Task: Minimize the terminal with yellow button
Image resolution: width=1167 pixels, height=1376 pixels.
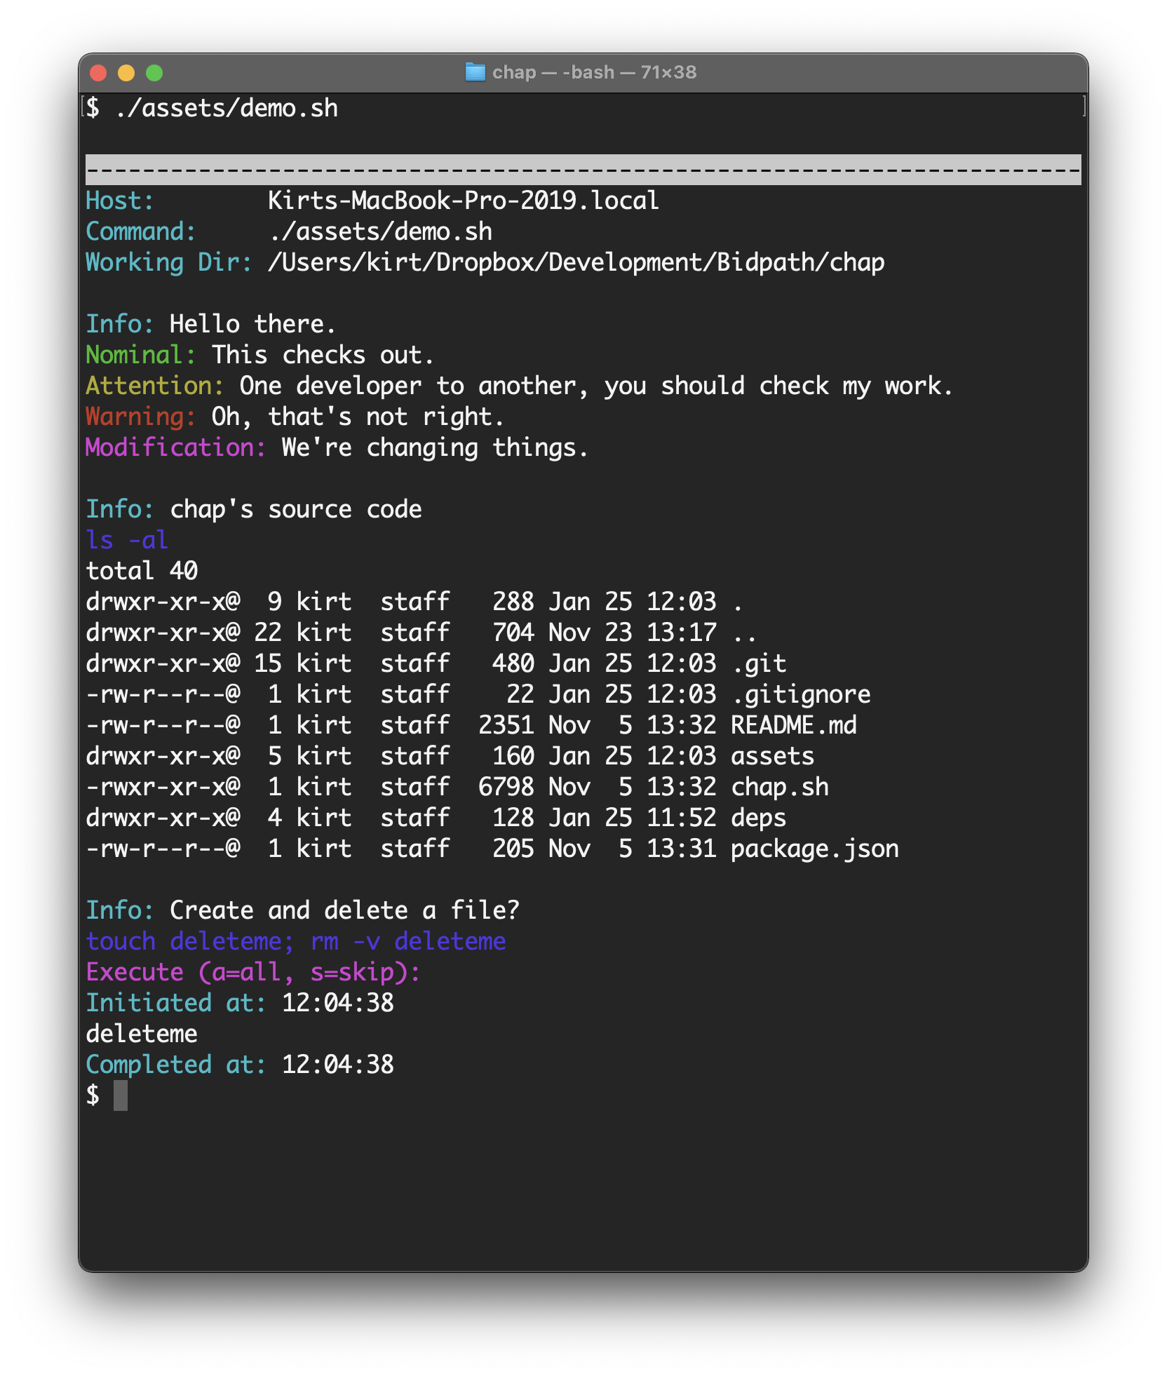Action: [126, 72]
